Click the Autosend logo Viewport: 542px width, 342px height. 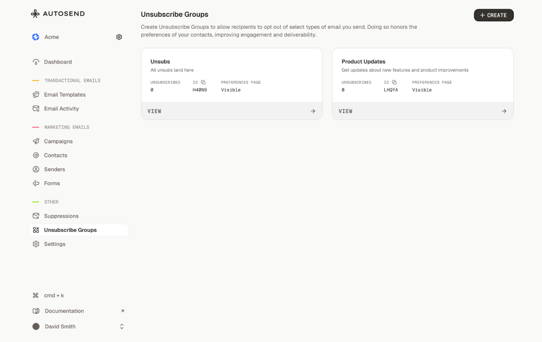(x=57, y=13)
